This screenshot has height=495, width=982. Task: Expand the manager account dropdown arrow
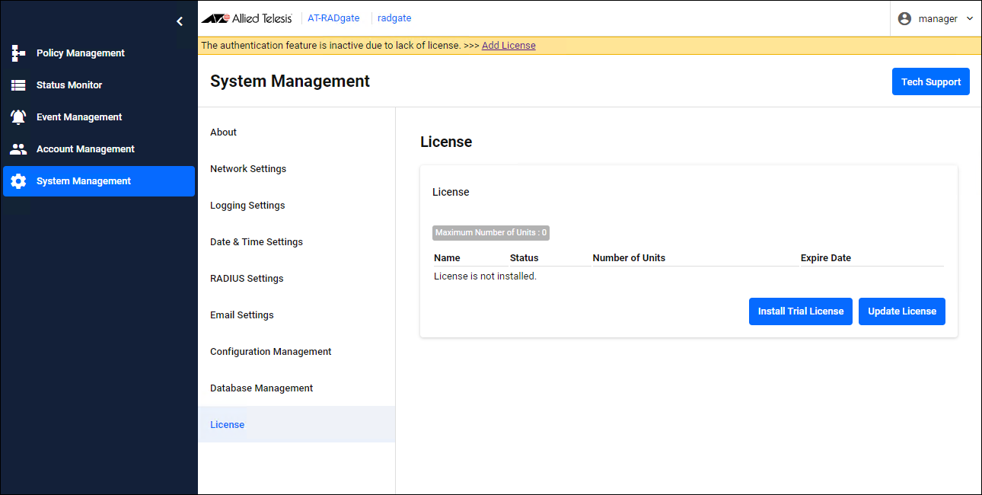tap(969, 18)
